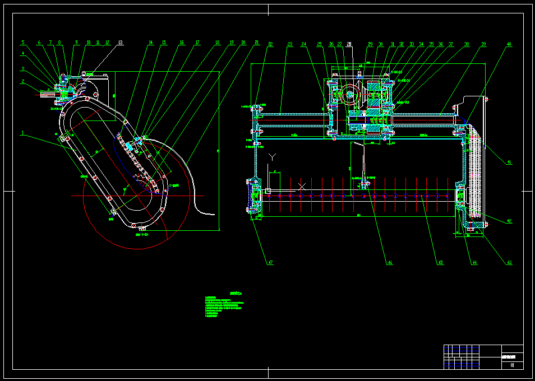Click part callout number 3
Image resolution: width=535 pixels, height=381 pixels.
(23, 68)
